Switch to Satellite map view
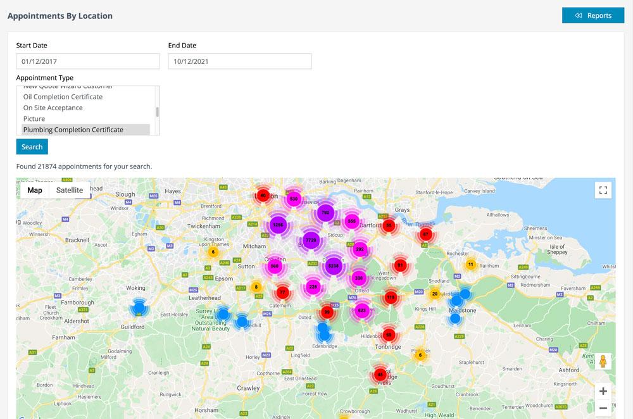 tap(69, 190)
